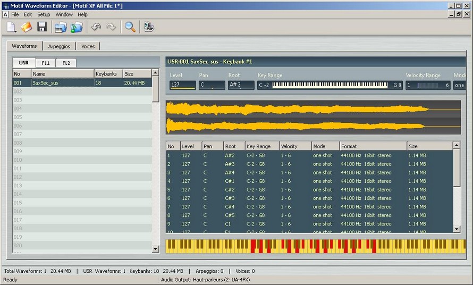Click the folder icon with piano keys

coord(61,27)
